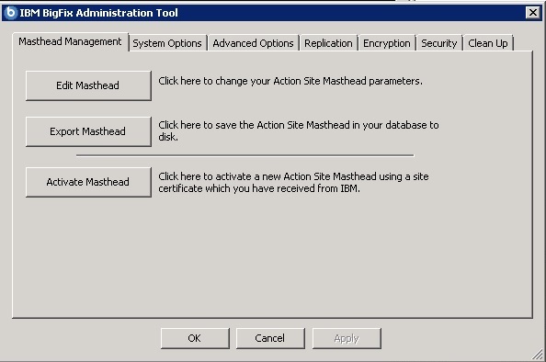Viewport: 546px width, 362px height.
Task: Go to the Advanced Options tab
Action: click(253, 43)
